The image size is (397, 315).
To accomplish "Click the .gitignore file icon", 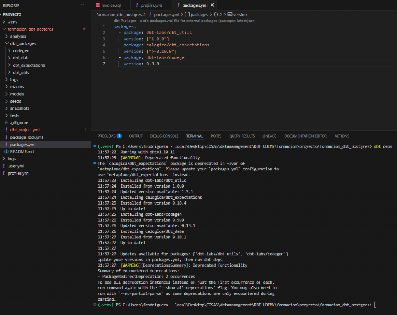I will point(6,123).
